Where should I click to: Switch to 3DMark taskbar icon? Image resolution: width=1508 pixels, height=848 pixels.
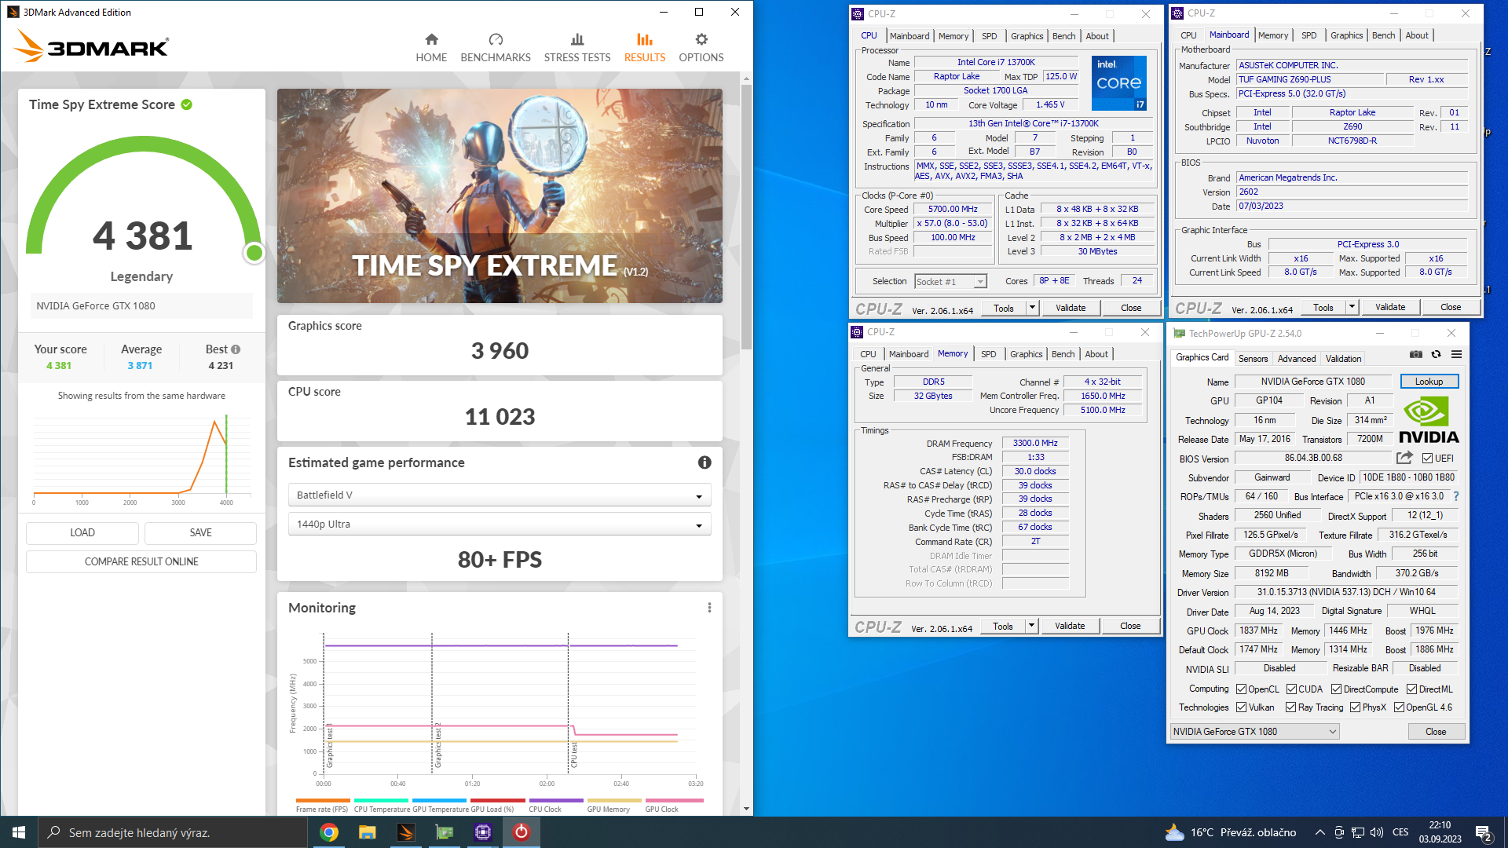[406, 832]
